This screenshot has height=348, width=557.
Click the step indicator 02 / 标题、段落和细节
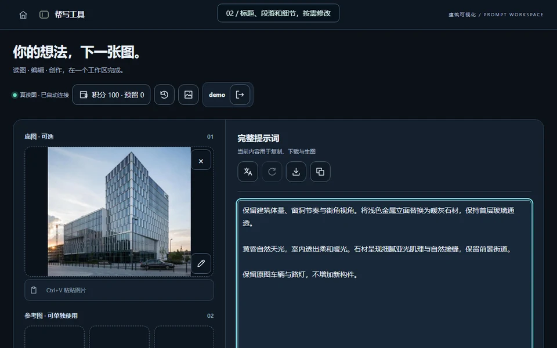pos(278,13)
